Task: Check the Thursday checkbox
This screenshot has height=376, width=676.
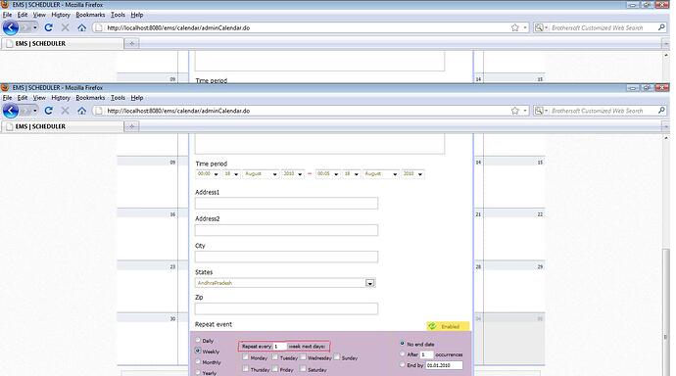Action: (x=245, y=369)
